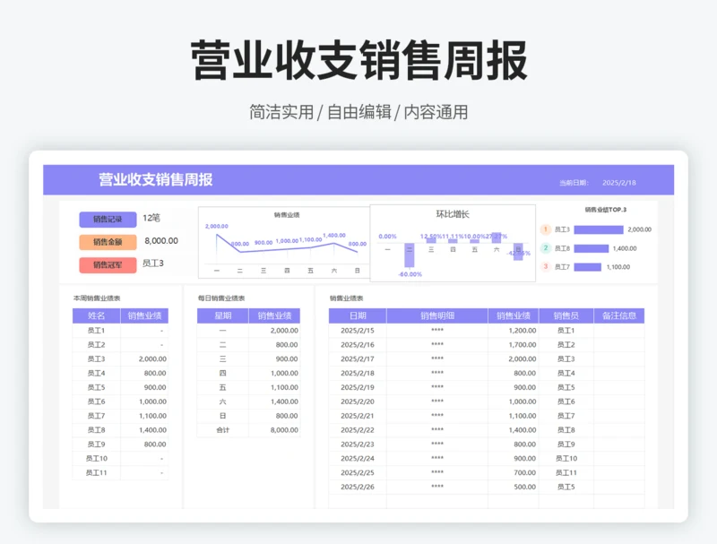Click 员工10 in the 销售员 column
The image size is (717, 544).
(x=566, y=459)
